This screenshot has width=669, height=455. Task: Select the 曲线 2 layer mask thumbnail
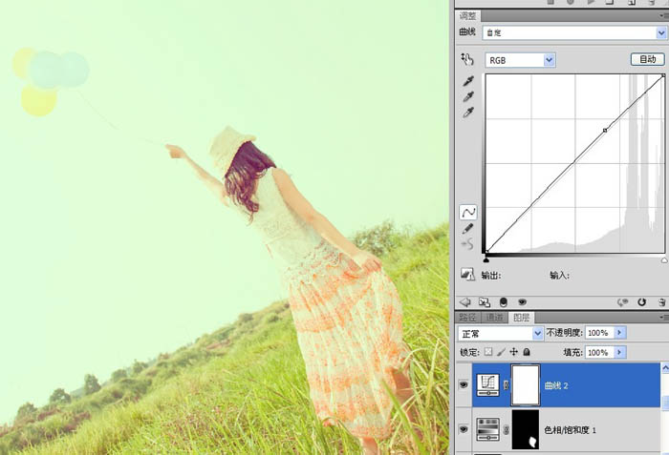(526, 385)
